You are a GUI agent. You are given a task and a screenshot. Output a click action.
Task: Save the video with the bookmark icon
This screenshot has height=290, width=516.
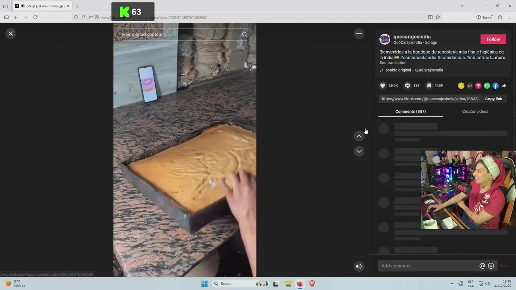(429, 85)
